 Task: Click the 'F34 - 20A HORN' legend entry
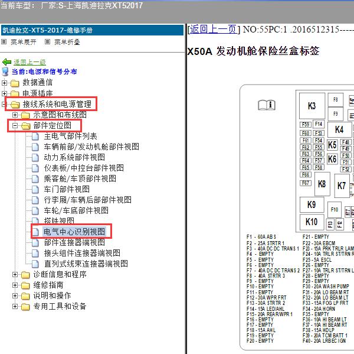coord(319,308)
